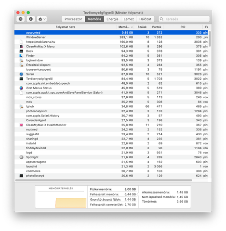Sort by the Portok column header
226x231 pixels.
click(x=157, y=27)
